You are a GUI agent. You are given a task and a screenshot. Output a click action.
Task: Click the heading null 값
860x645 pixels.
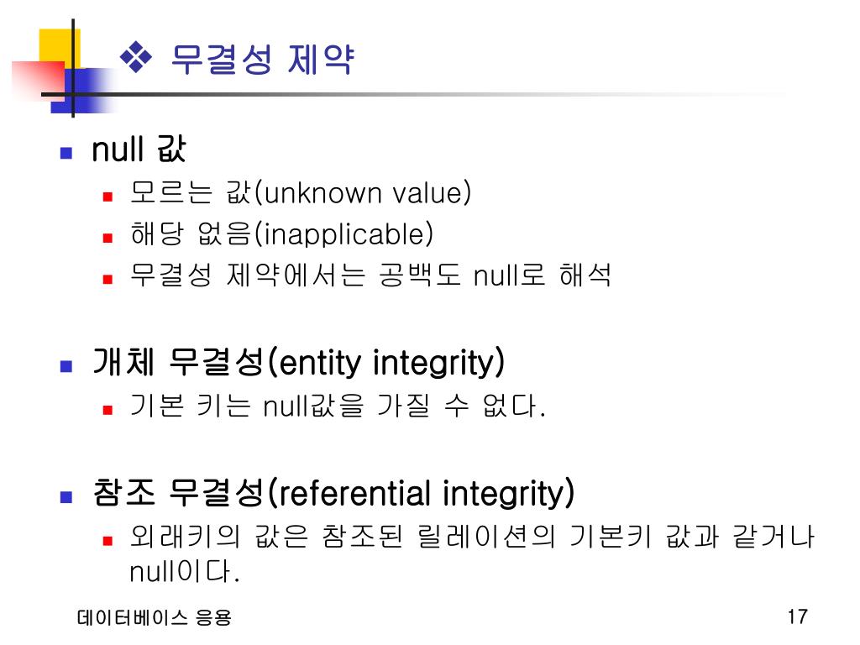click(x=139, y=149)
